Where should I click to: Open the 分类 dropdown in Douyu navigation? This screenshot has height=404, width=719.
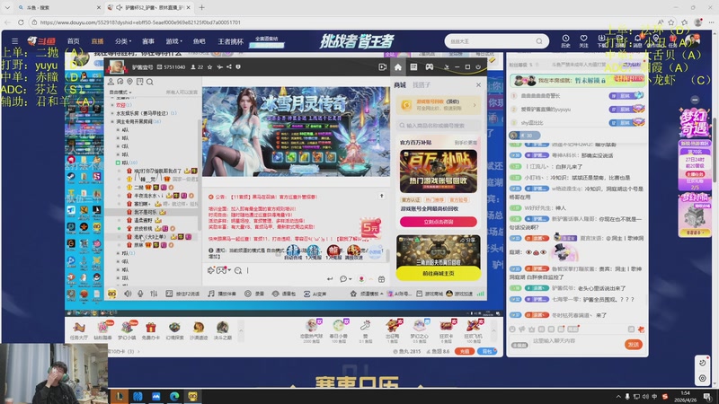tap(123, 41)
